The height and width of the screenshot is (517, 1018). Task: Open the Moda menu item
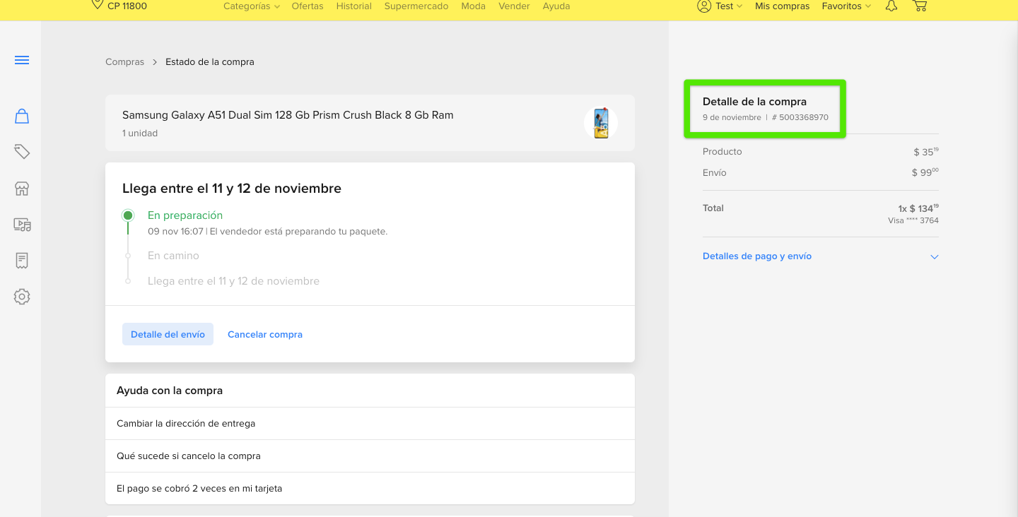tap(474, 6)
